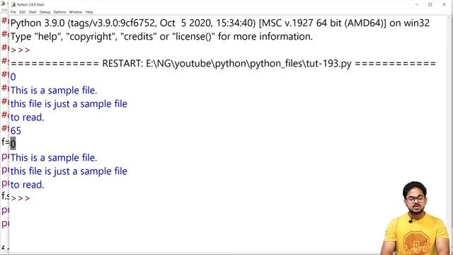
Task: Click the 'Type "help", "copyright"' info line
Action: point(161,37)
